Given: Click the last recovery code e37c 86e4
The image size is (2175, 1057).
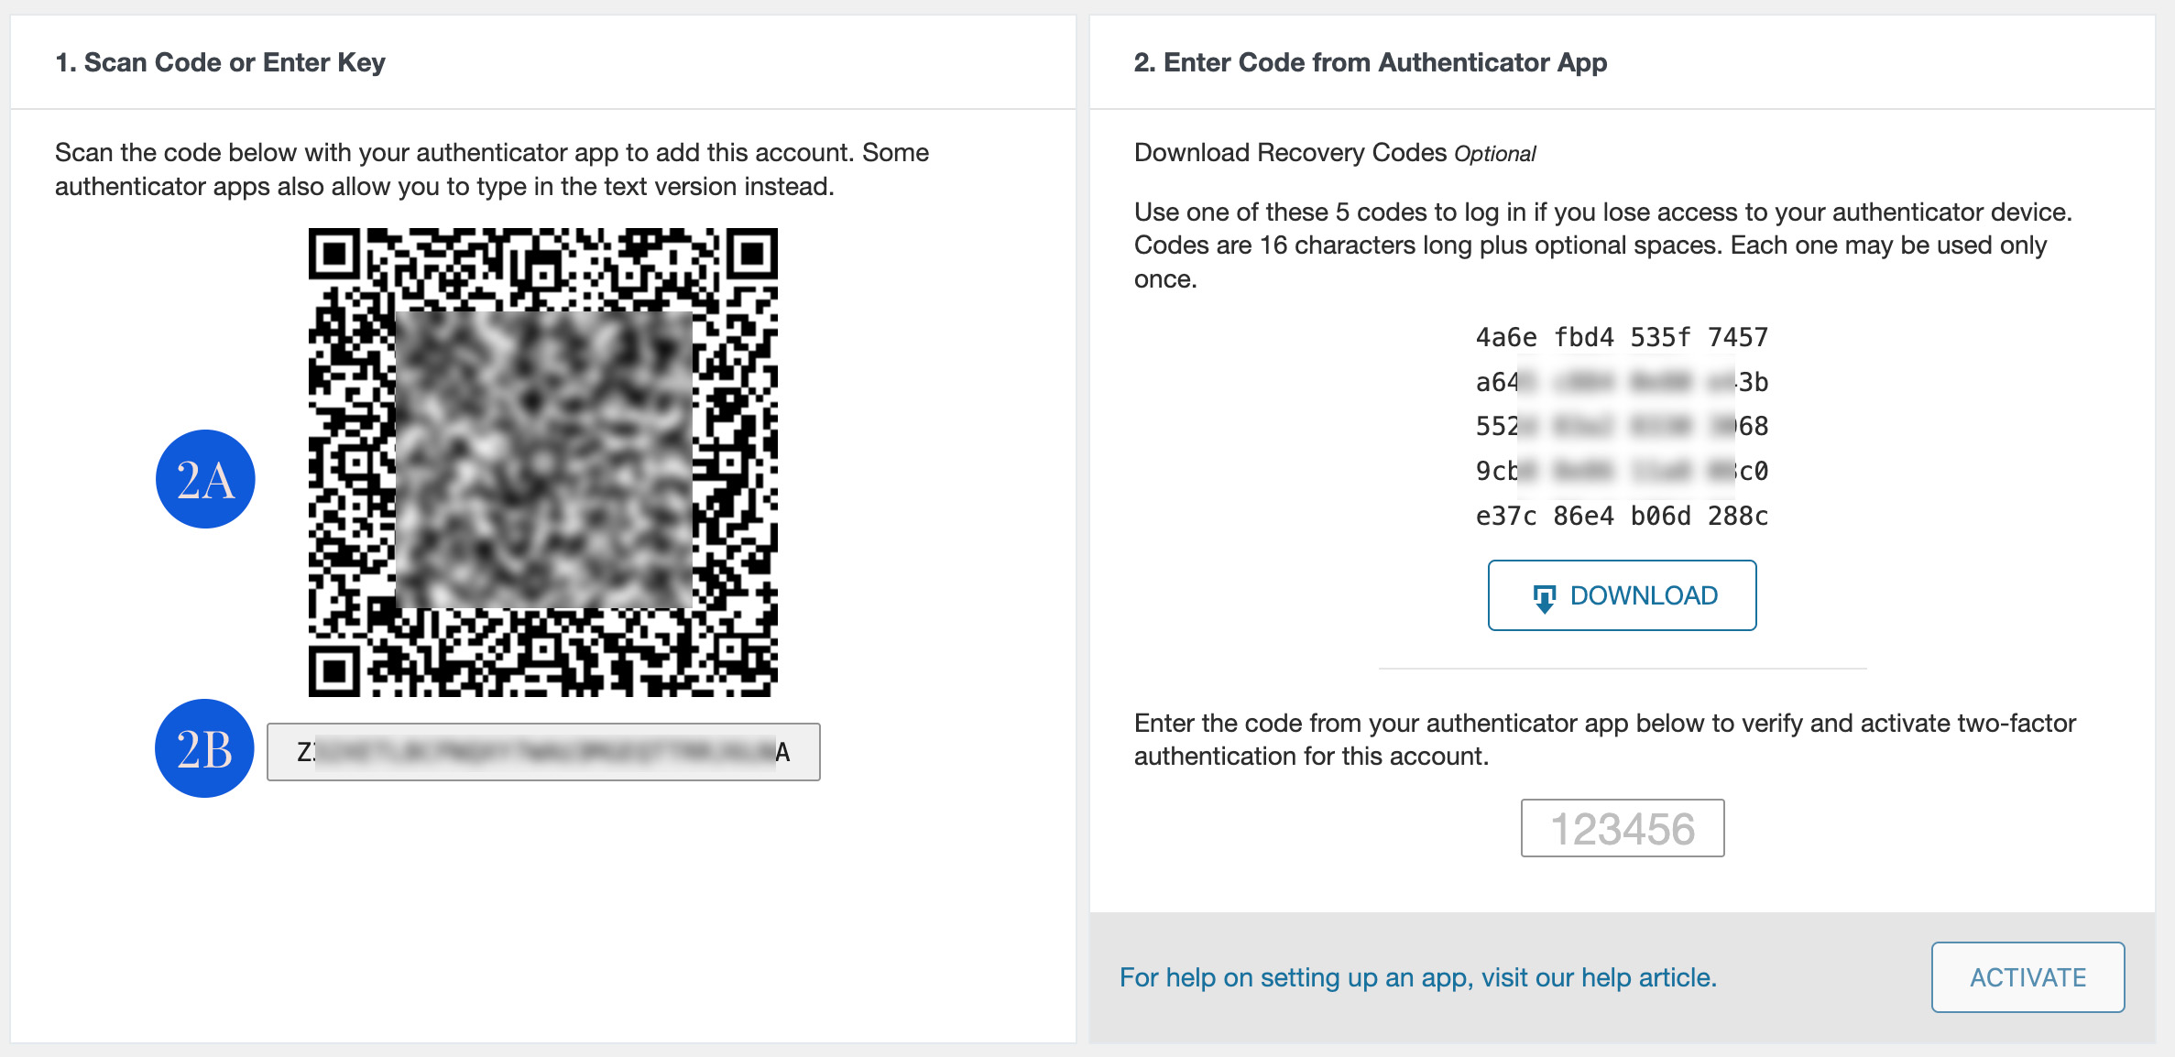Looking at the screenshot, I should point(1622,516).
